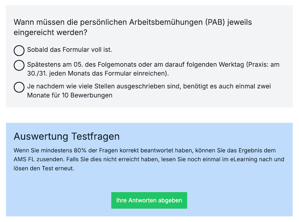The width and height of the screenshot is (299, 222).
Task: Click the answer label "Sobald das Formular voll ist."
Action: click(70, 50)
